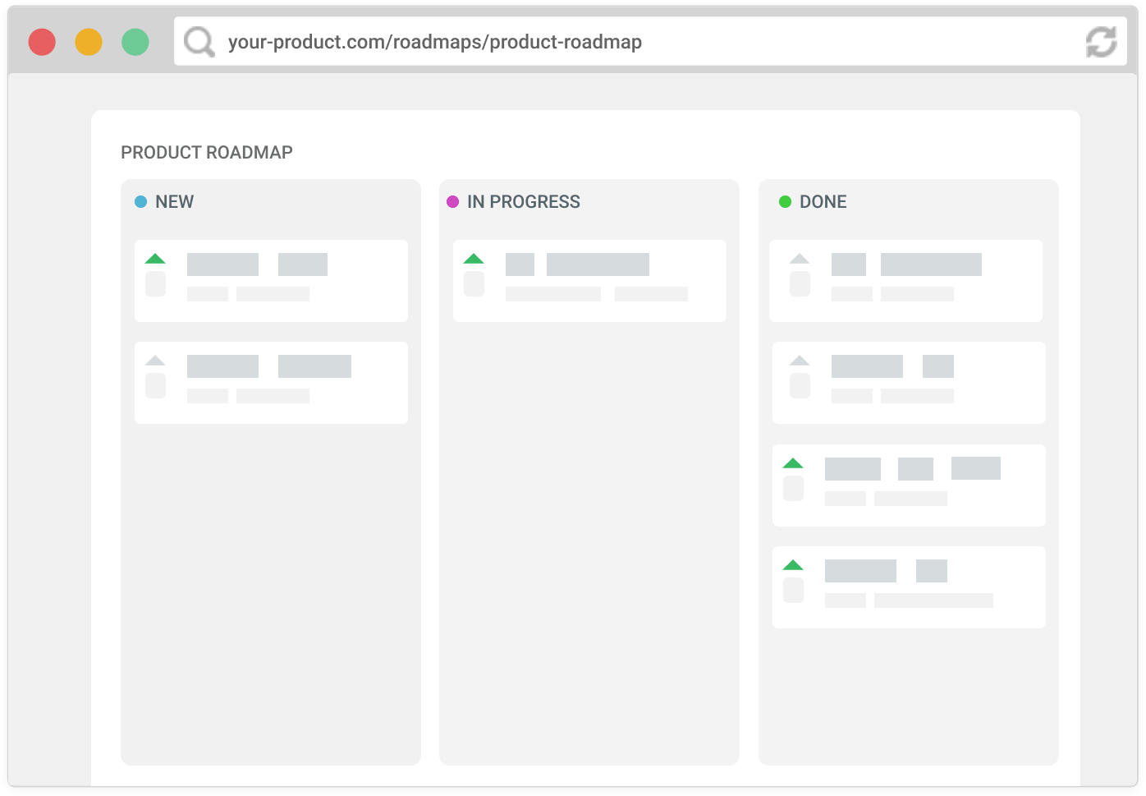This screenshot has height=796, width=1146.
Task: Toggle green upvote arrow on third DONE card
Action: click(x=793, y=463)
